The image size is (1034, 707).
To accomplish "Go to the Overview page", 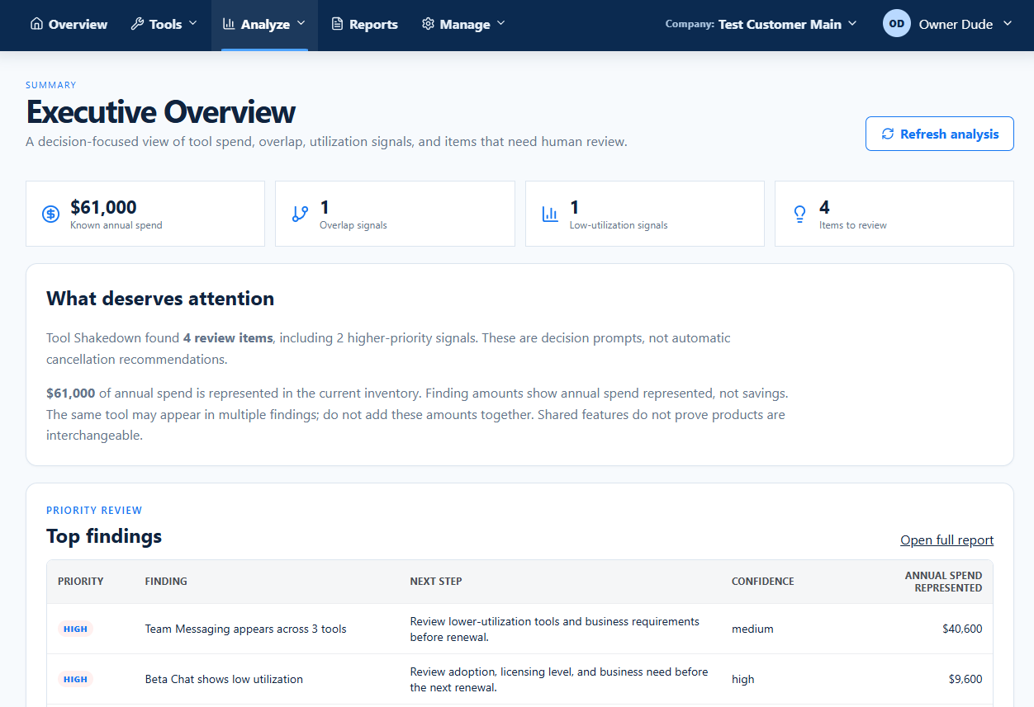I will pos(69,24).
